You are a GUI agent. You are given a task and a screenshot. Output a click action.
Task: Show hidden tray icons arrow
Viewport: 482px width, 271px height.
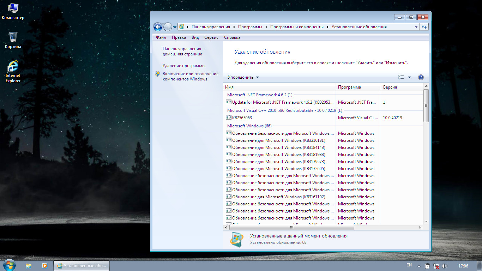pos(419,266)
